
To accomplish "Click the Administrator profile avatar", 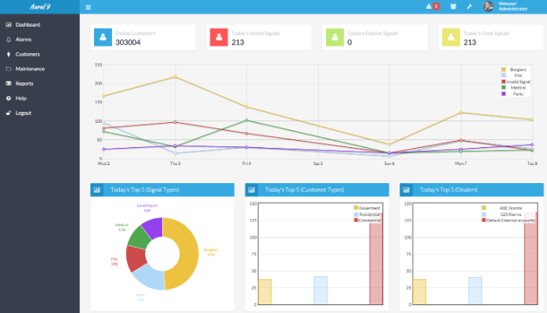I will pos(488,7).
